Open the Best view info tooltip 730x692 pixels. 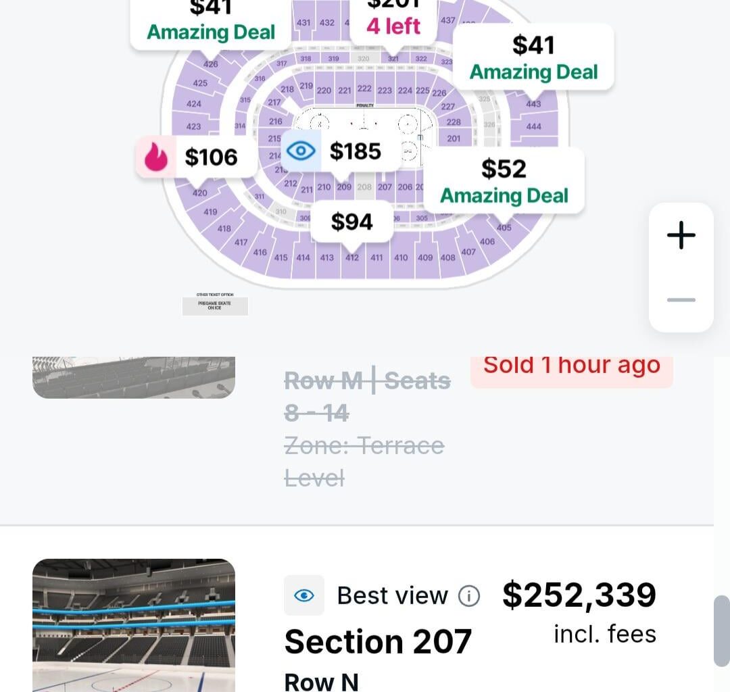(x=470, y=595)
